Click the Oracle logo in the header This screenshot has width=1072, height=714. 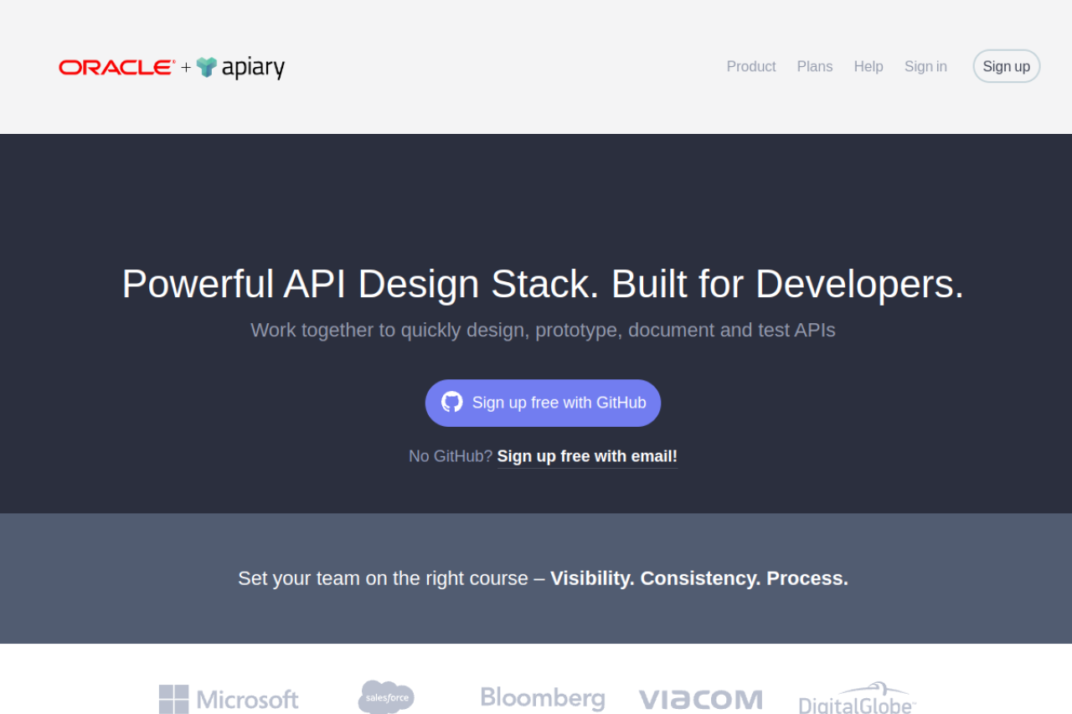tap(116, 68)
